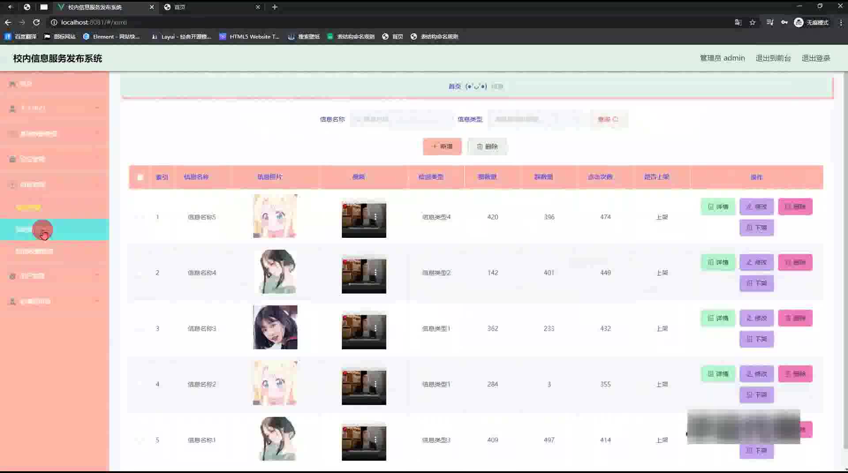Bookmark this page using the star icon

pyautogui.click(x=753, y=22)
